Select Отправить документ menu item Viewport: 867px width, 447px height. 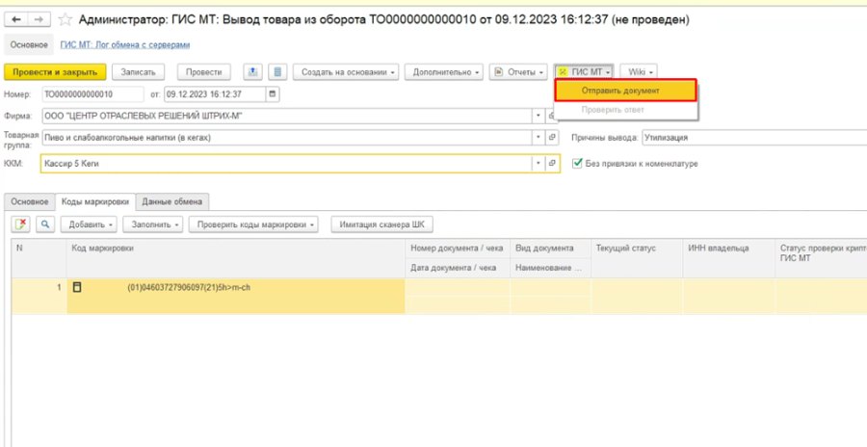click(x=625, y=91)
